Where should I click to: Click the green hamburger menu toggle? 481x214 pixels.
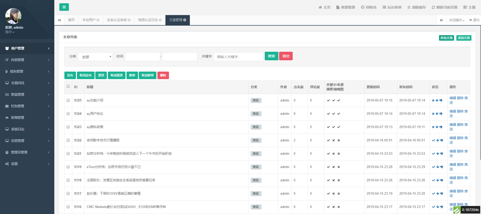(x=64, y=7)
